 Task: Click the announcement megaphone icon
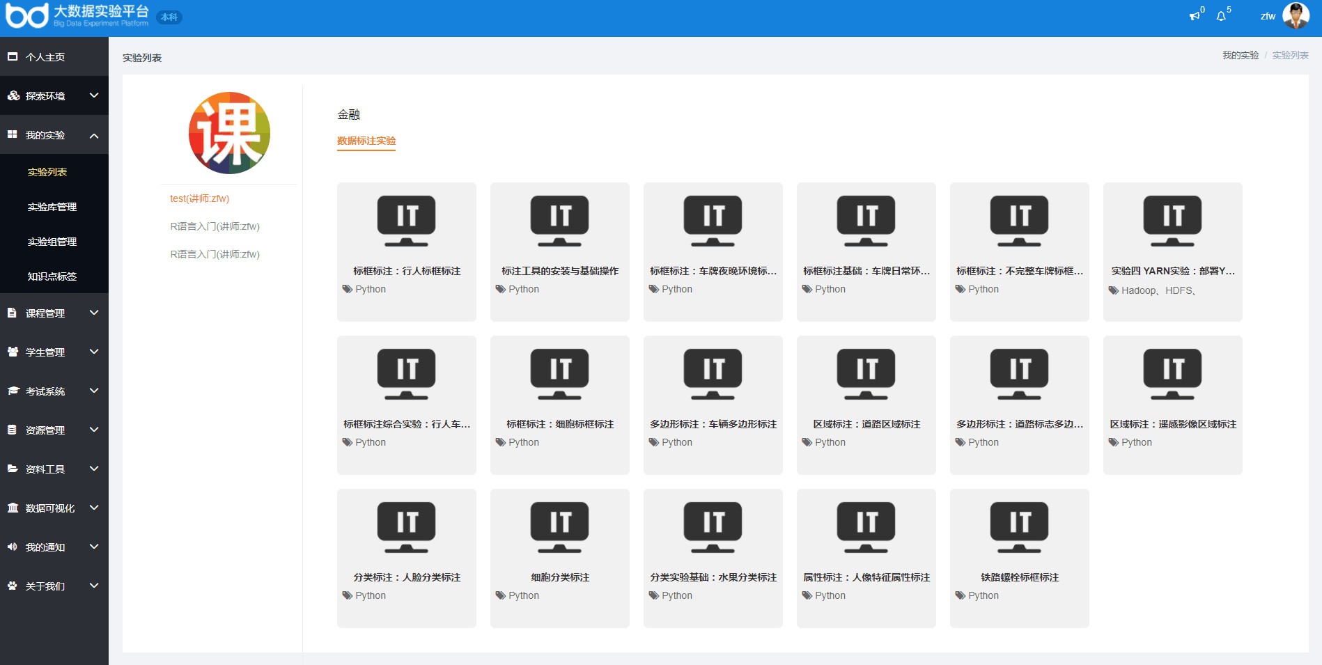coord(1194,16)
